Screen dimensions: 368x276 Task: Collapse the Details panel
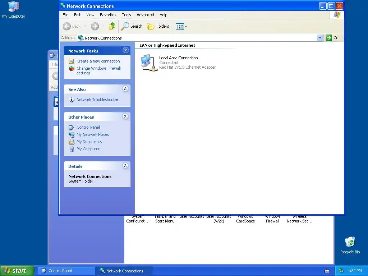pyautogui.click(x=125, y=165)
